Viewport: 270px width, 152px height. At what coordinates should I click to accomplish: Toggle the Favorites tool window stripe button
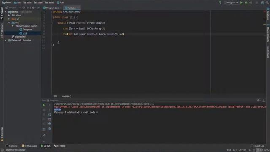point(2,134)
